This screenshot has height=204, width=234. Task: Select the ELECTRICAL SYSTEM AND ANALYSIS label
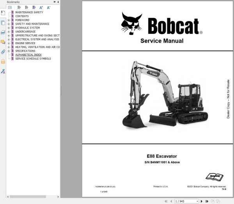point(37,39)
